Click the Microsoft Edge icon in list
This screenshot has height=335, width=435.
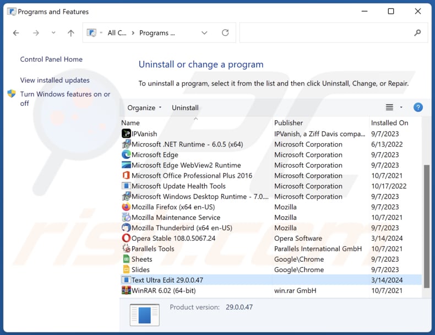[x=126, y=155]
